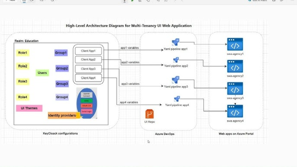Select the swa-agency1 web app icon
The width and height of the screenshot is (297, 167).
coord(235,44)
